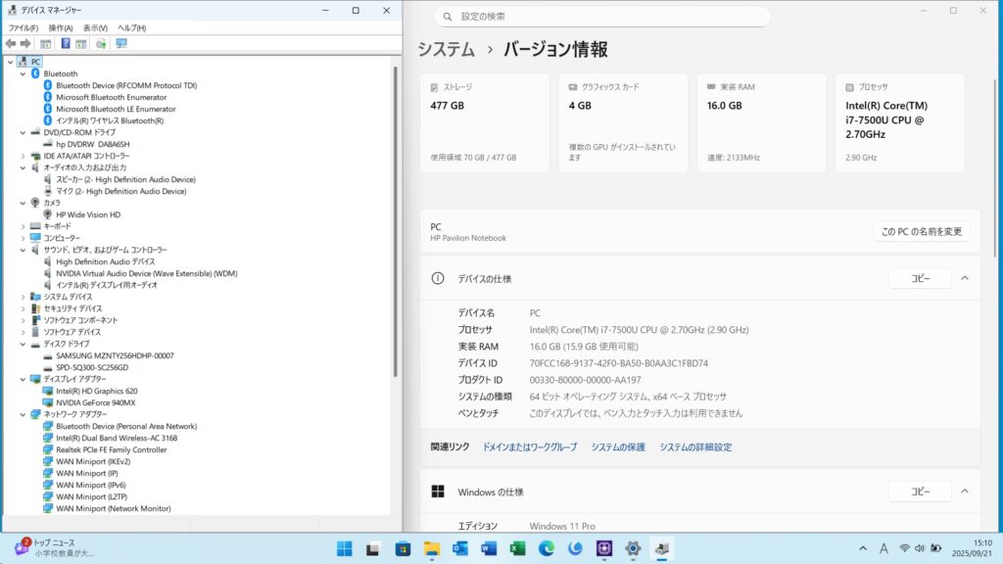Click the back arrow in Device Manager toolbar
Viewport: 1003px width, 564px height.
[10, 44]
